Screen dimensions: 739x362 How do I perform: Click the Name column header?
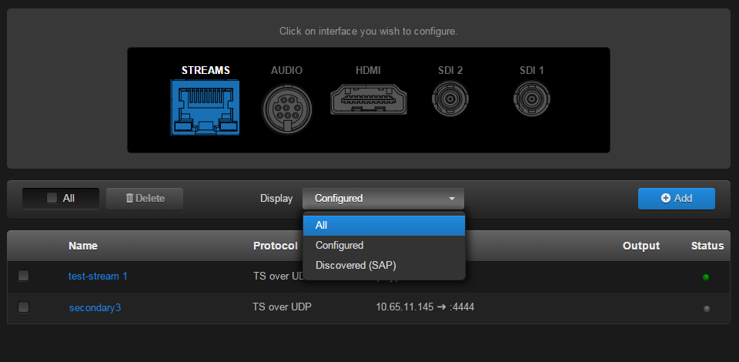click(x=82, y=246)
